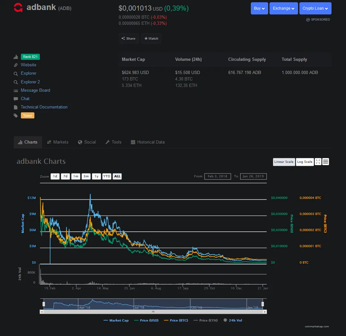Toggle fullscreen chart view icon
The width and height of the screenshot is (346, 336).
(318, 162)
